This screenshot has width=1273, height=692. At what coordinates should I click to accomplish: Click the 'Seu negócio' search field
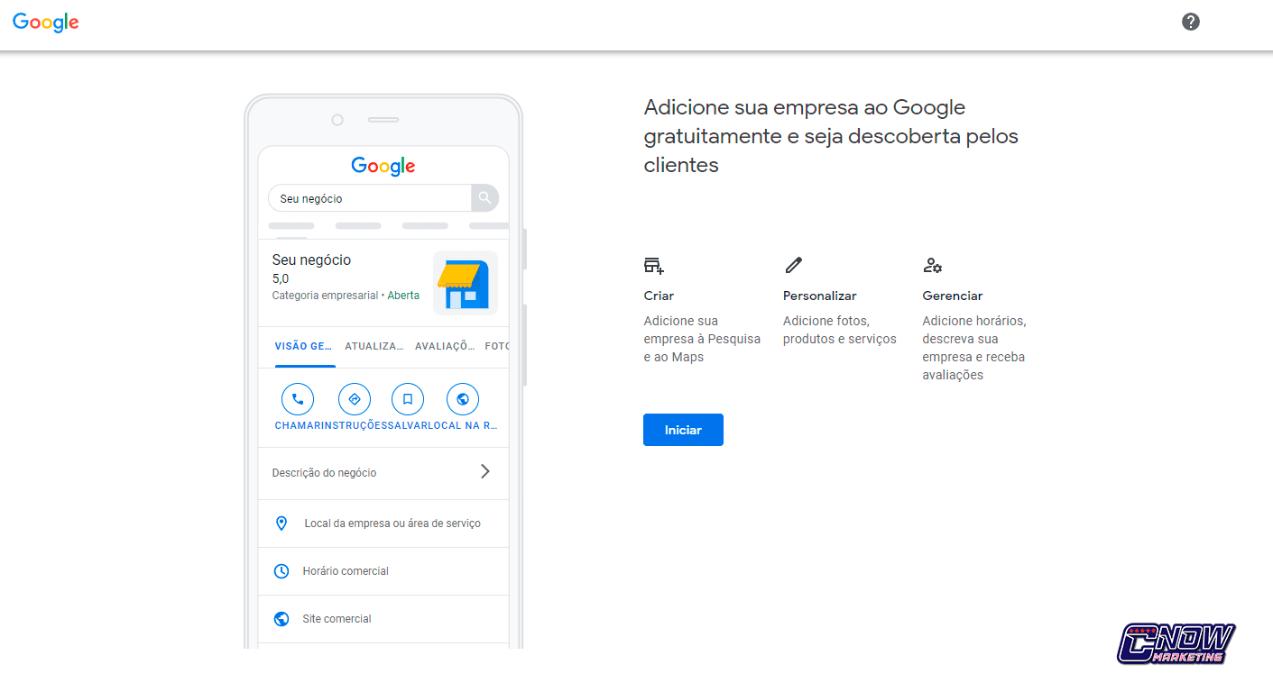(x=370, y=198)
